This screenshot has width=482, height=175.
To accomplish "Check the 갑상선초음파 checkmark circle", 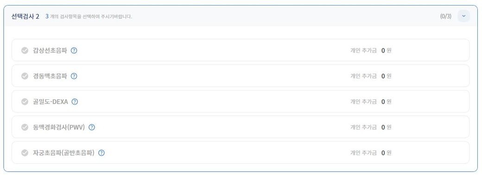I will click(25, 51).
